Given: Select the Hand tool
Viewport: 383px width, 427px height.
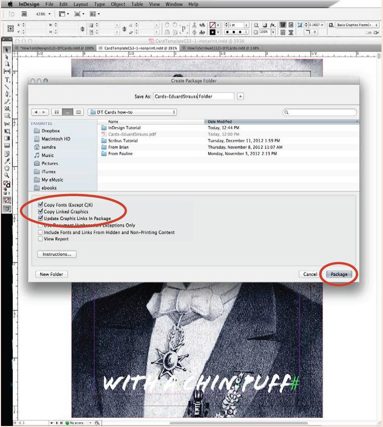Looking at the screenshot, I should (x=7, y=168).
